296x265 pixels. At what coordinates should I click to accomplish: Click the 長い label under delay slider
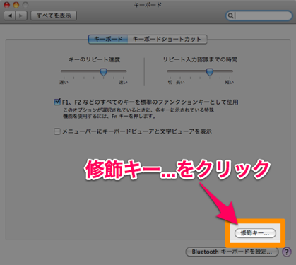180,82
